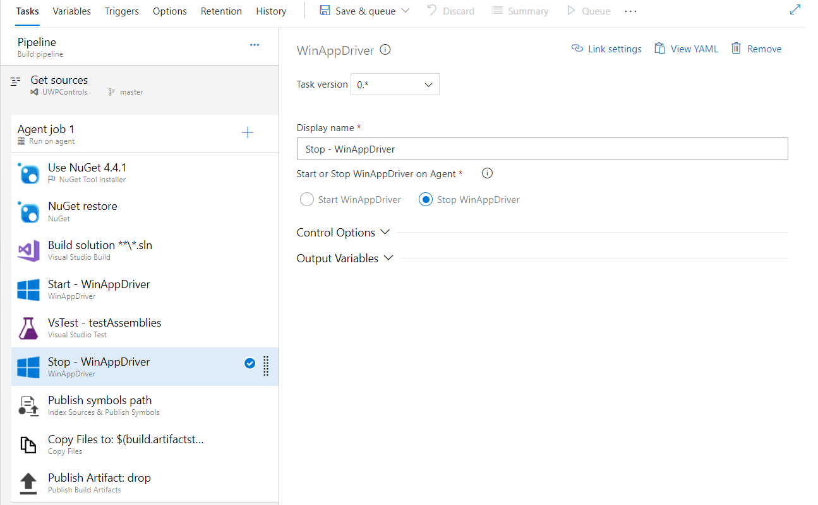The height and width of the screenshot is (505, 818).
Task: Click info icon beside Start or Stop label
Action: 487,173
